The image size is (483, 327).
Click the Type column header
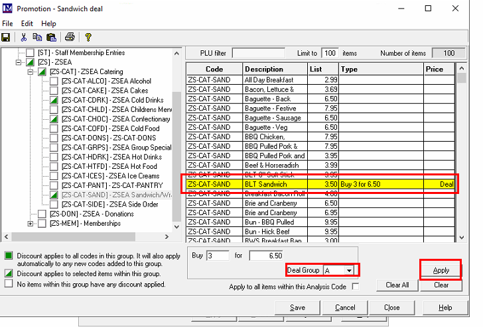381,69
